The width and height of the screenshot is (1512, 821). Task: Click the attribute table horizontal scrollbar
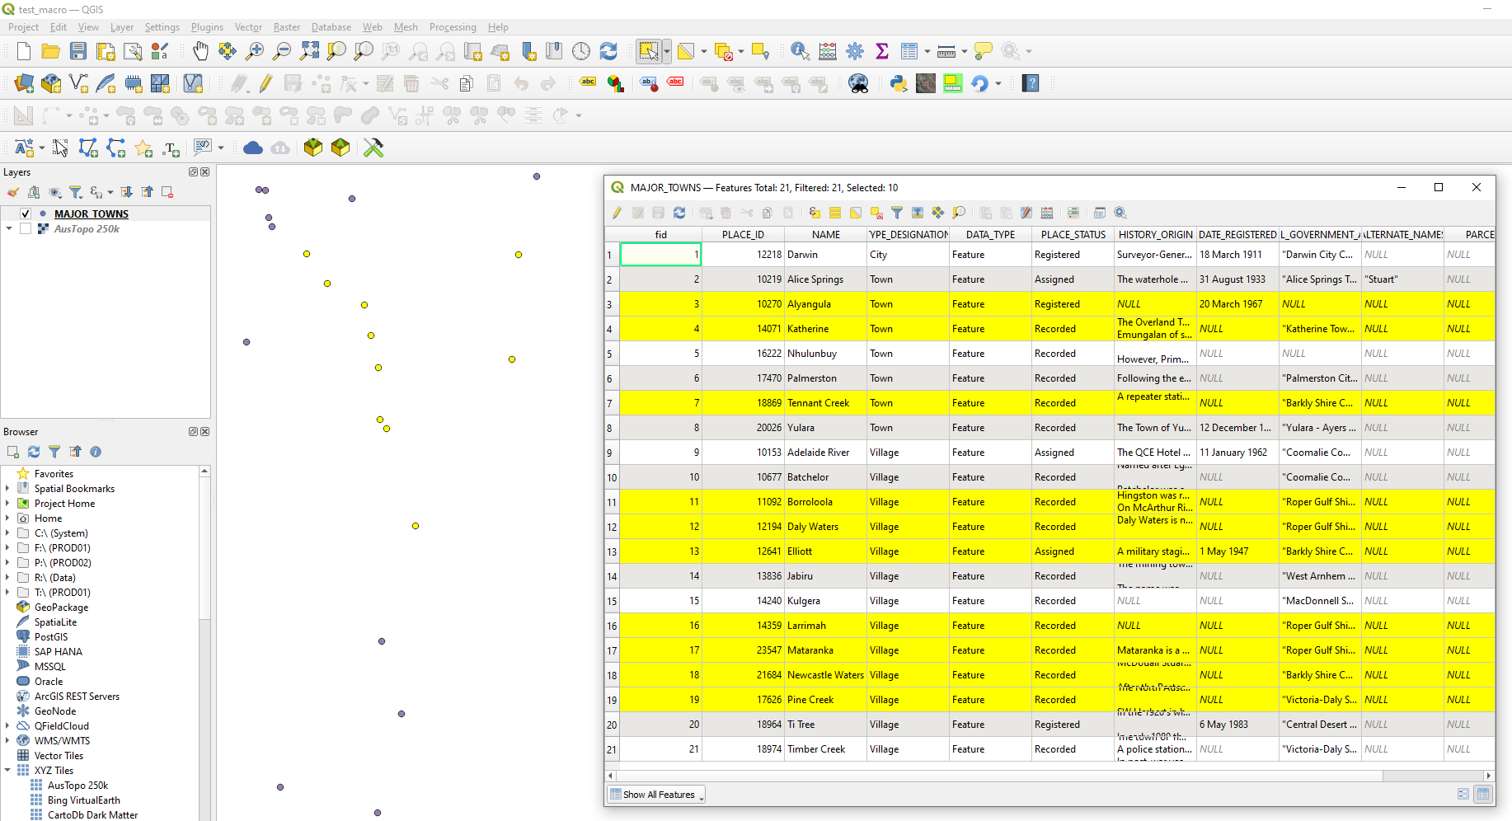[999, 776]
